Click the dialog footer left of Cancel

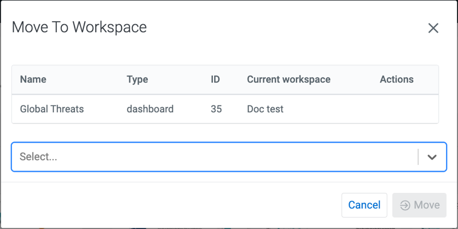point(172,205)
